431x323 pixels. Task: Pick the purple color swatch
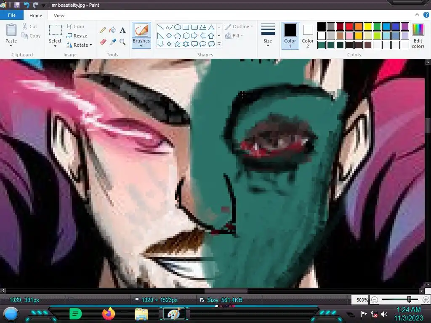[404, 26]
